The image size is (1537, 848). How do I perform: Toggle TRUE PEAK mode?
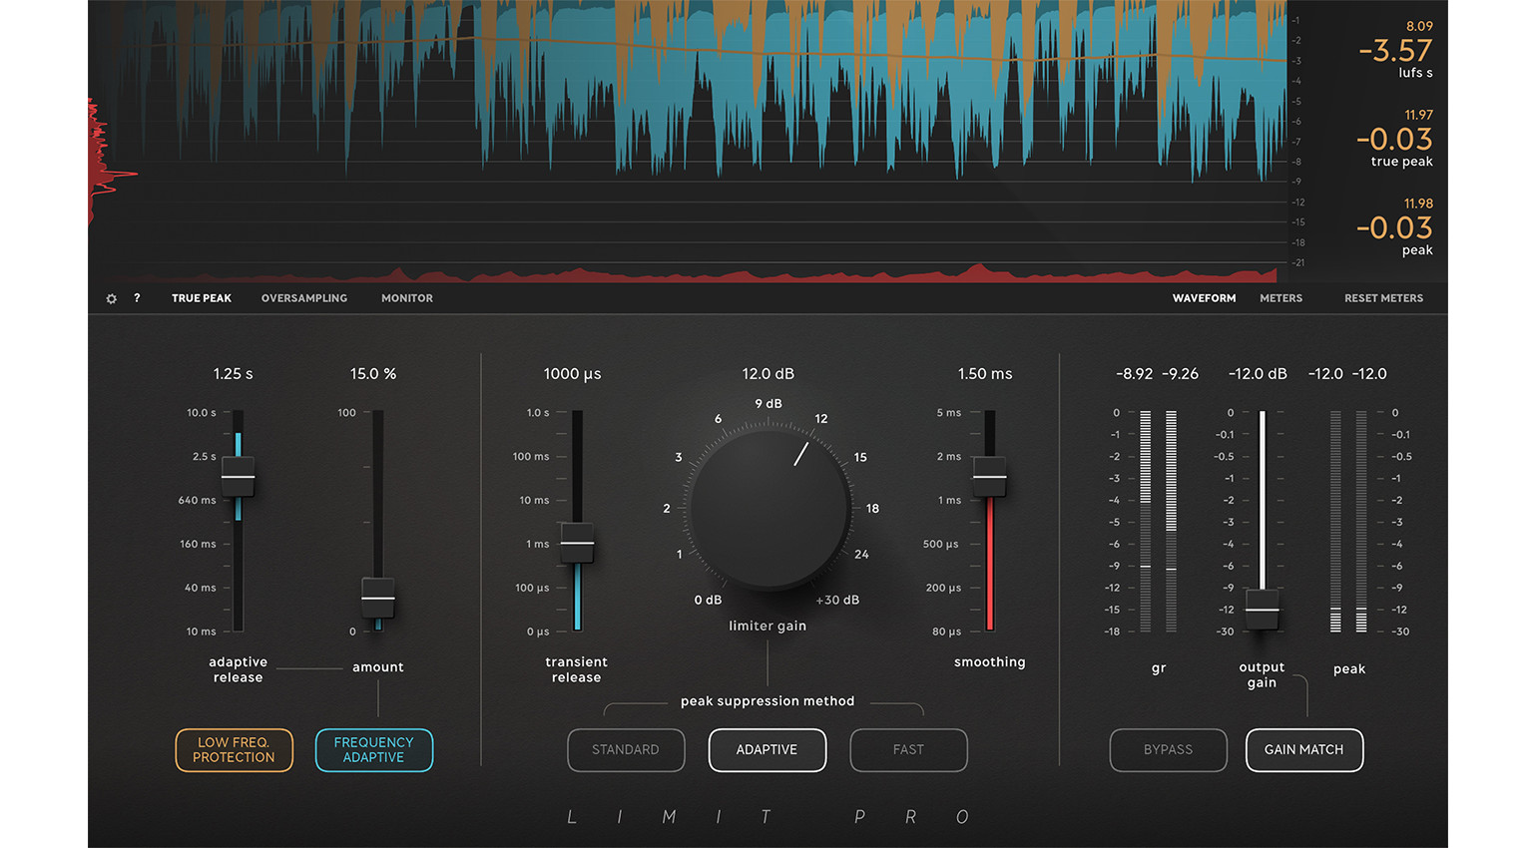click(x=202, y=298)
